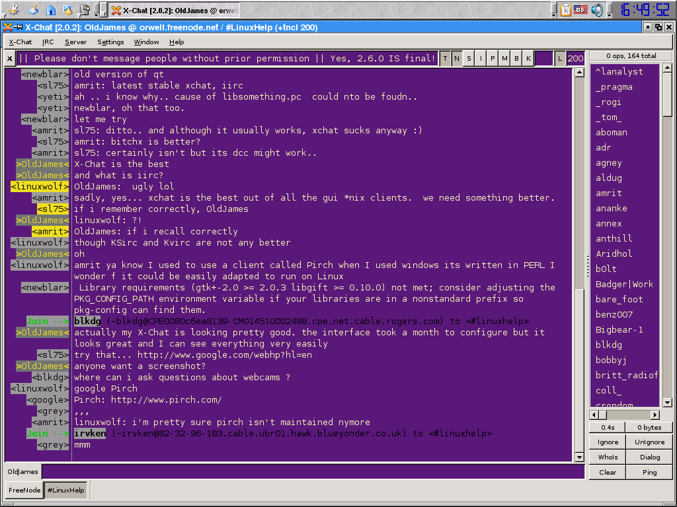Select user blkdg in the user list
Viewport: 677px width, 507px height.
pos(624,345)
